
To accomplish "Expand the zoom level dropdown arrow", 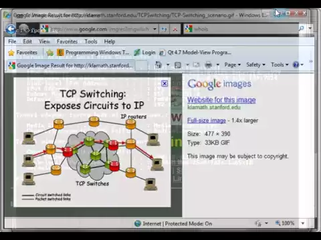I will [x=302, y=223].
